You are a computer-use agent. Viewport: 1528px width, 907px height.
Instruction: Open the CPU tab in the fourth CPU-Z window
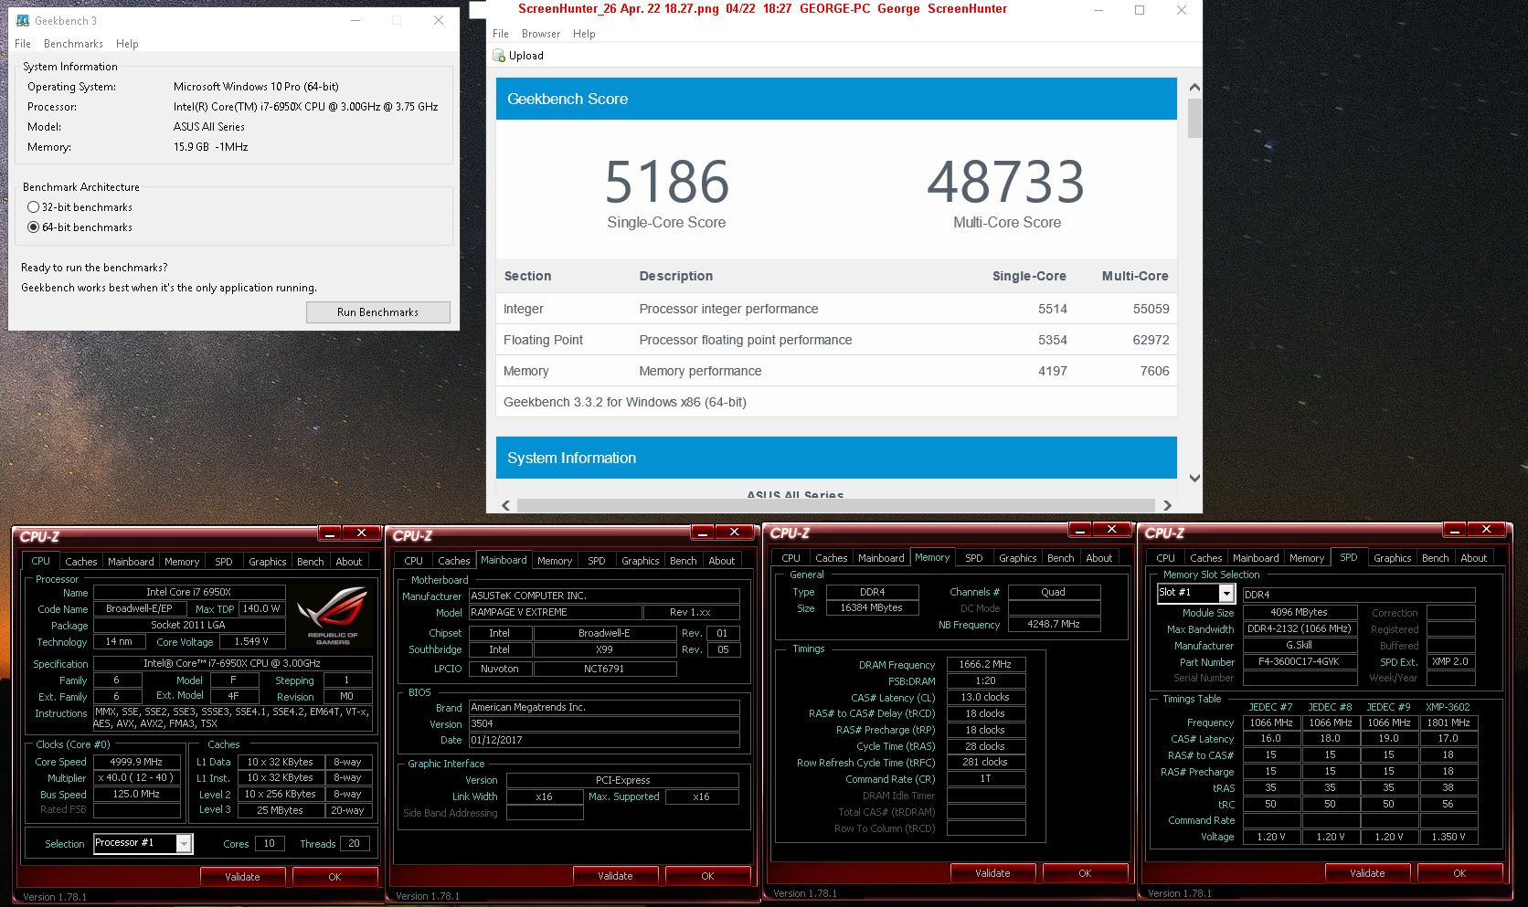(1165, 558)
